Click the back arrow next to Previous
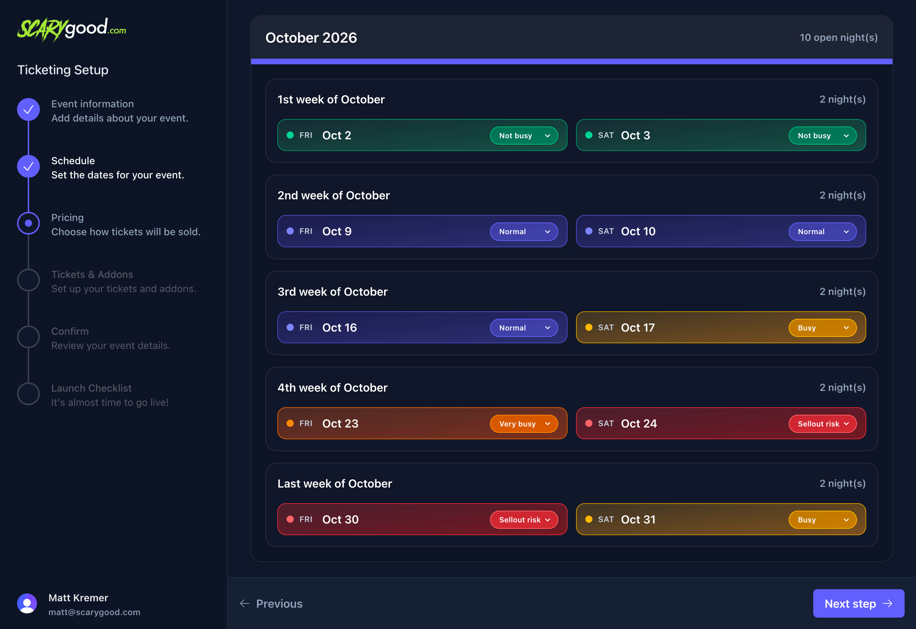Image resolution: width=916 pixels, height=629 pixels. [245, 603]
